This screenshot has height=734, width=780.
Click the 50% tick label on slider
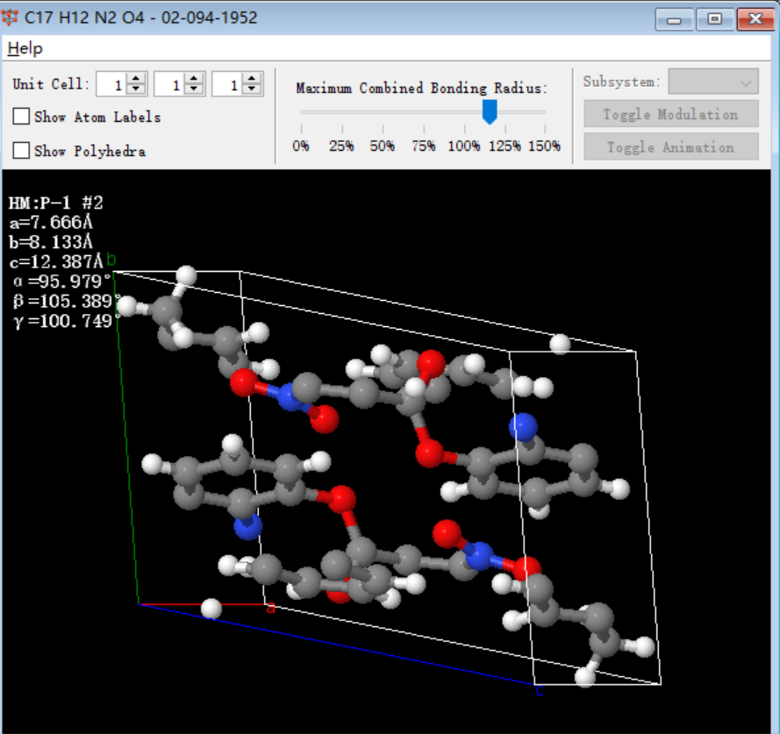click(383, 146)
